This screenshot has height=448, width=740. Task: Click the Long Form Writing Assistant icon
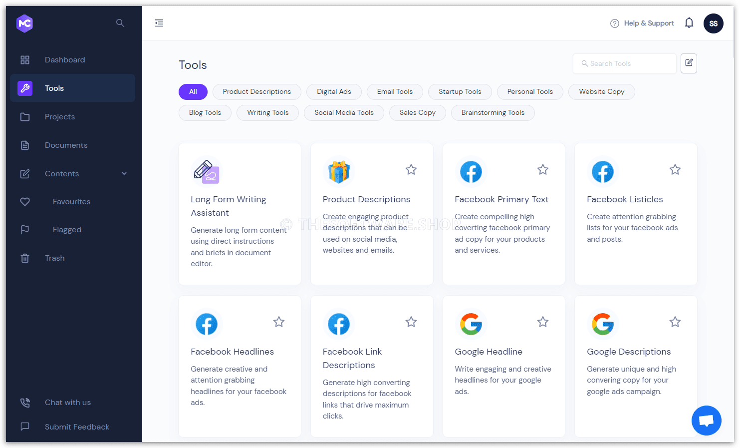click(206, 172)
